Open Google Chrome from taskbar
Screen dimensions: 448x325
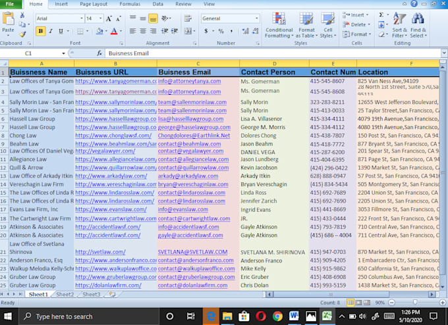pos(277,316)
